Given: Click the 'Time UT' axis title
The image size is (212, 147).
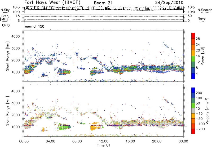Looking at the screenshot, I should (104, 145).
